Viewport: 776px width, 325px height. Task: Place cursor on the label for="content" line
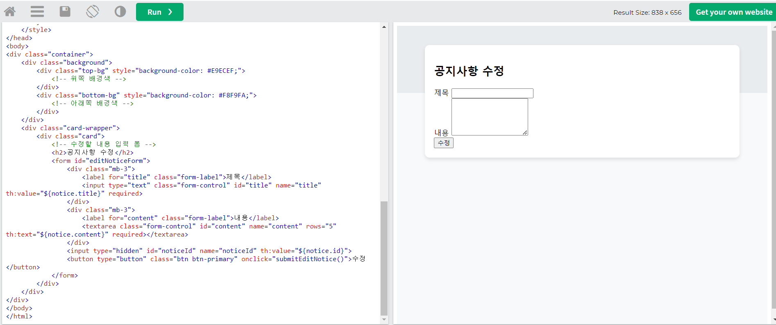180,218
